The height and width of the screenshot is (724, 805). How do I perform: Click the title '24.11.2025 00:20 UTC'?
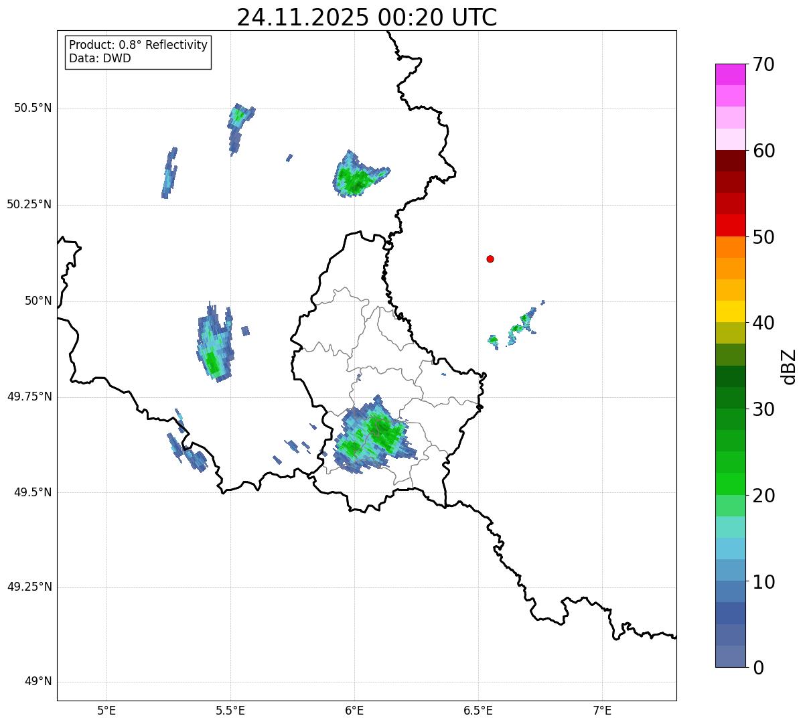(x=367, y=17)
